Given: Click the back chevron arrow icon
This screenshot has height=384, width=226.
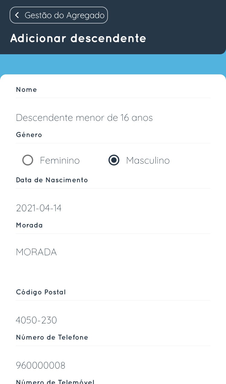Looking at the screenshot, I should (17, 15).
